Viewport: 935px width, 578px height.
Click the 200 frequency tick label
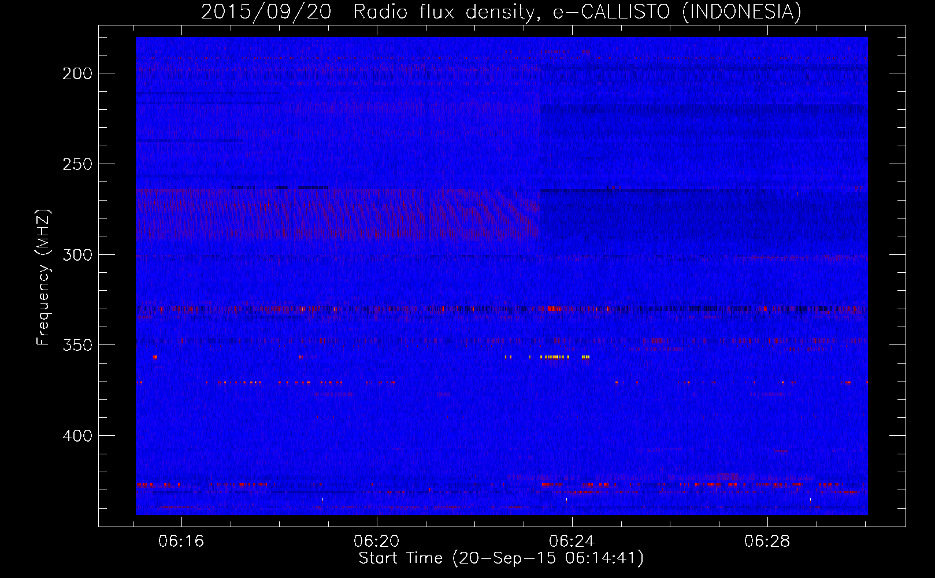77,73
